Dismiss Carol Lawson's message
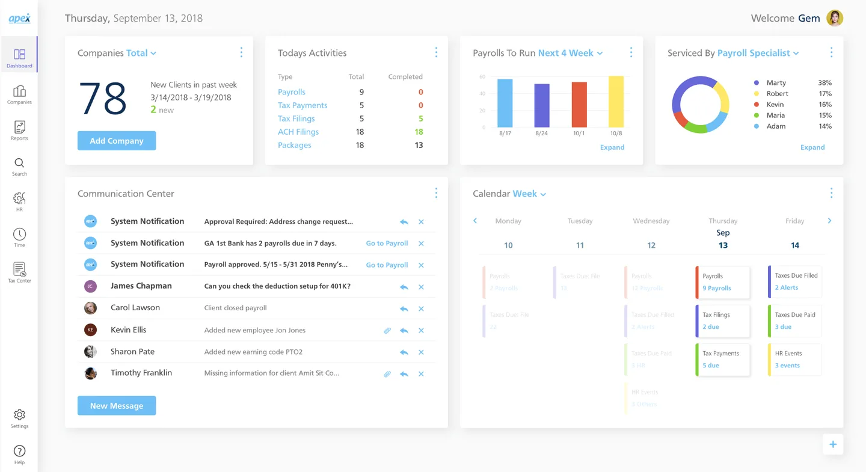This screenshot has width=866, height=472. pyautogui.click(x=421, y=308)
